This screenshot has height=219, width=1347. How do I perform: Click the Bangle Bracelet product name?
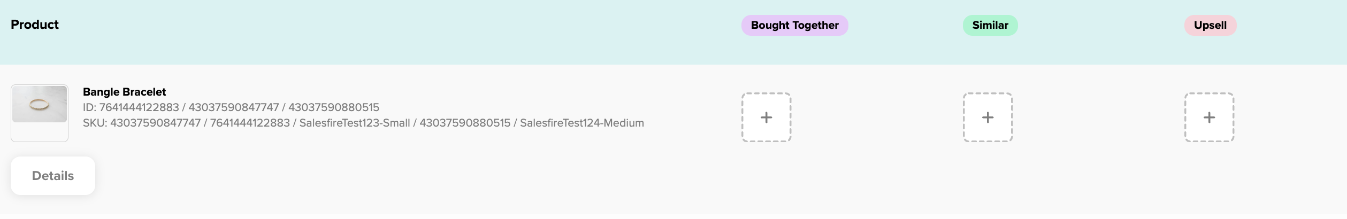[x=124, y=92]
